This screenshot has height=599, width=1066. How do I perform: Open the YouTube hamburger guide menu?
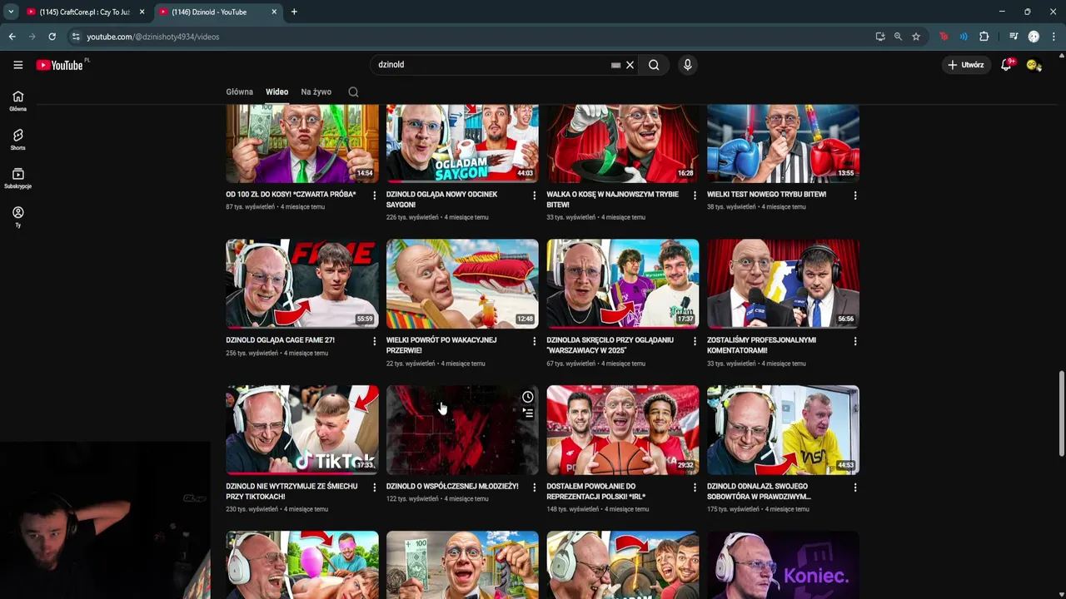(17, 65)
